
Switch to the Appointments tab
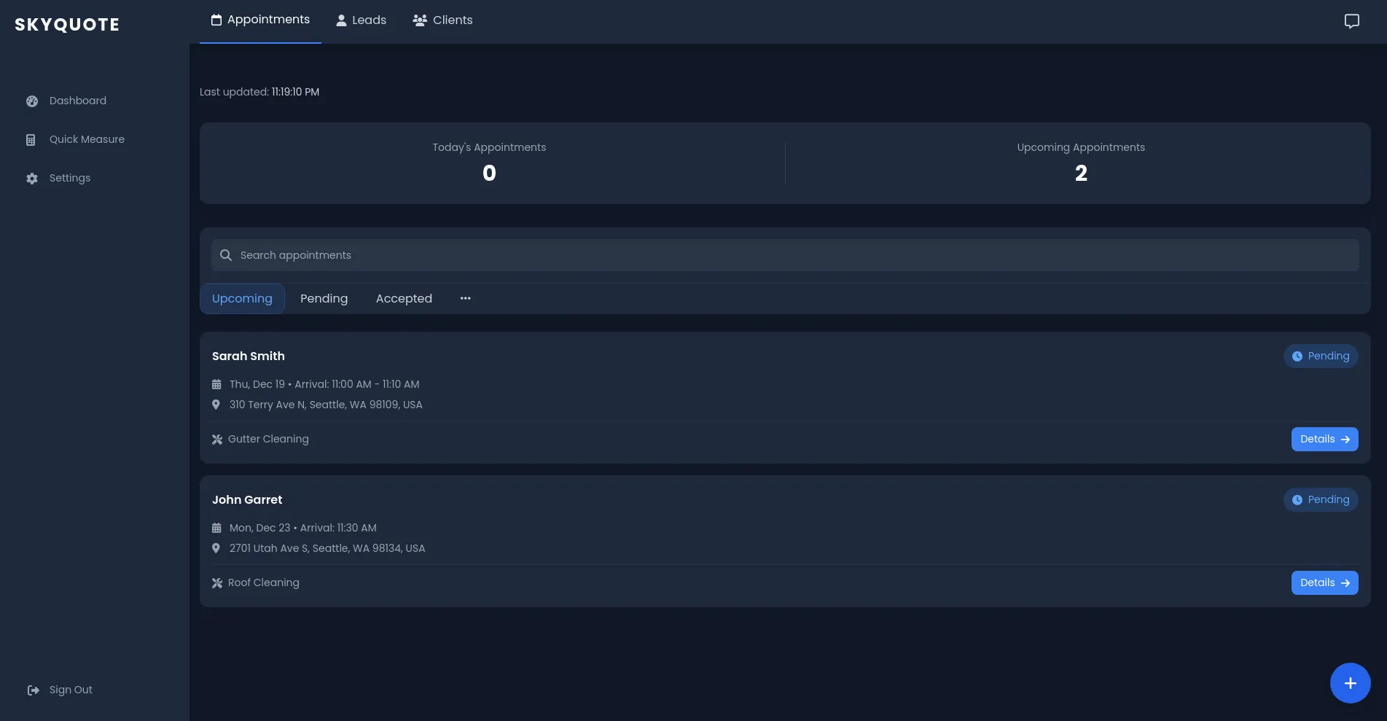(260, 20)
